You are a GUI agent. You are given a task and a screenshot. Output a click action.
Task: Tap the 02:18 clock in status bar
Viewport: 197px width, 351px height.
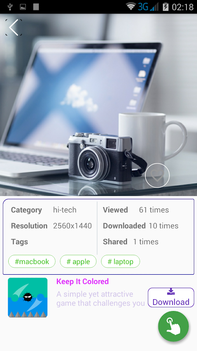(183, 7)
